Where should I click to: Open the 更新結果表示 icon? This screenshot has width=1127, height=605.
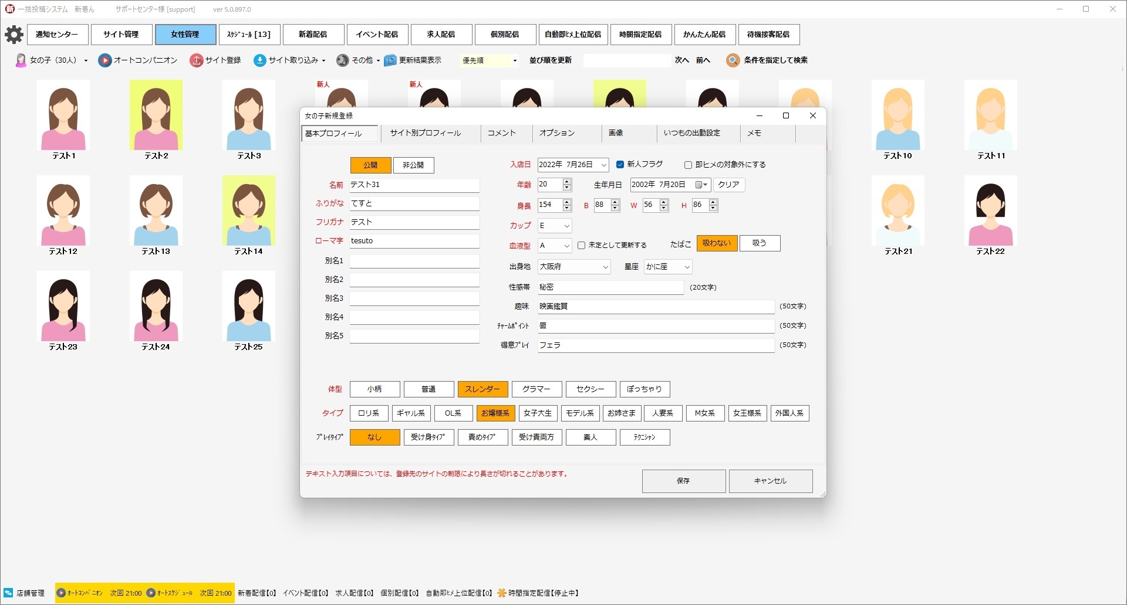click(390, 60)
